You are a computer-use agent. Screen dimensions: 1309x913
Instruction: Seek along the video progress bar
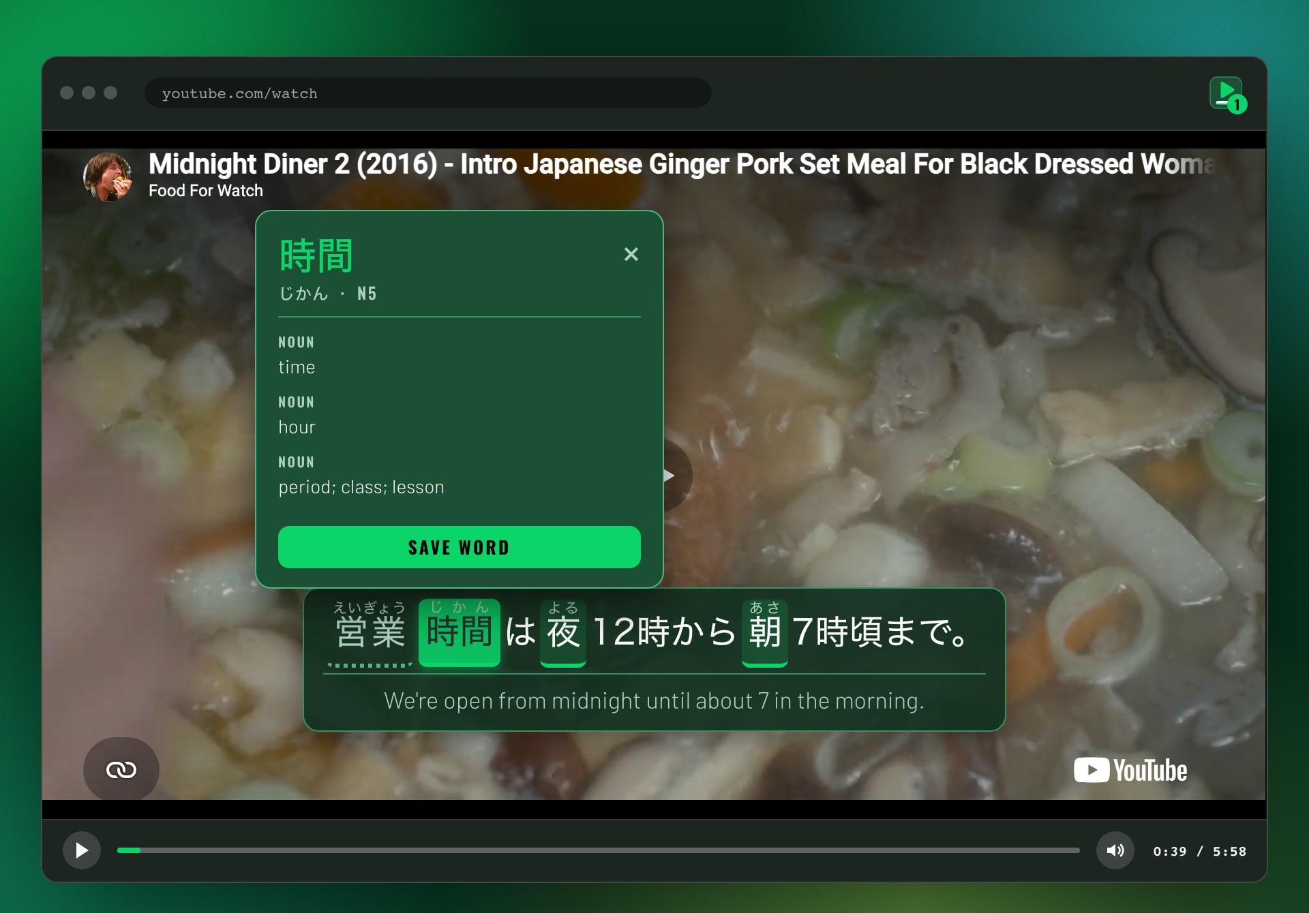point(598,850)
